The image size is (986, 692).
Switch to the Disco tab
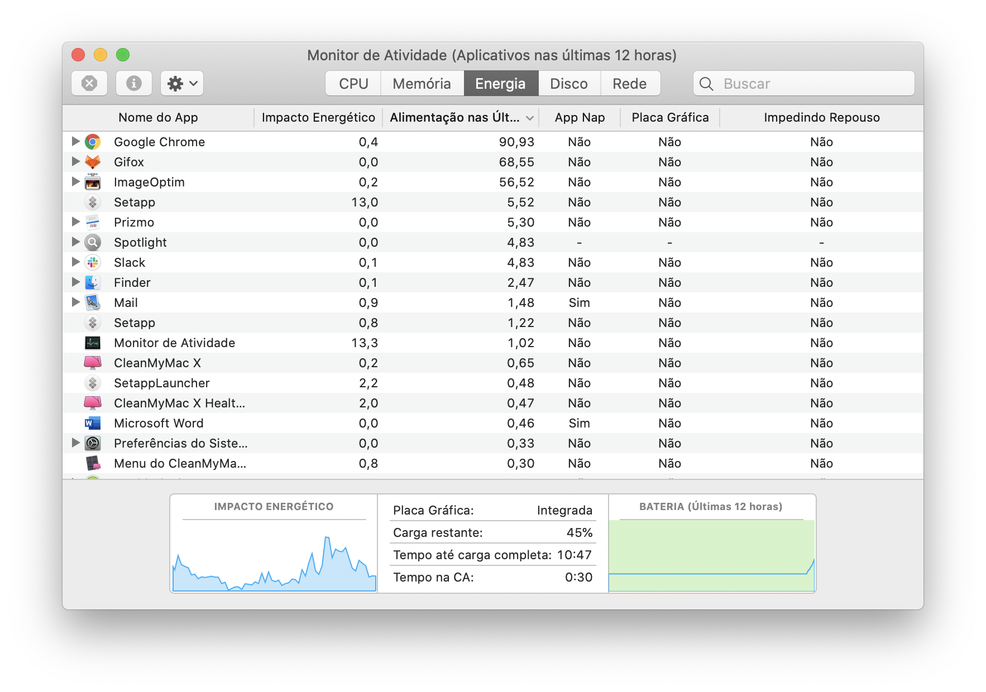569,83
